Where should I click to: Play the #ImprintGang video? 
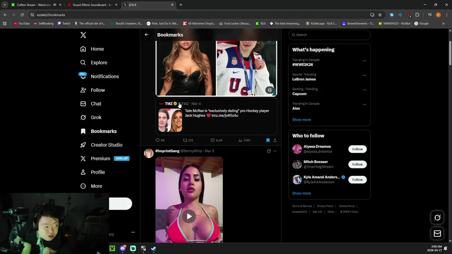pos(189,216)
